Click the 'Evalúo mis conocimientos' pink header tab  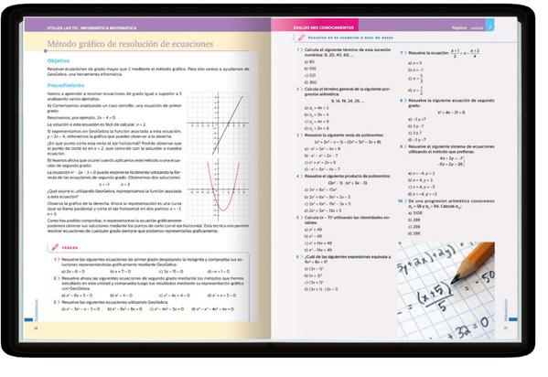(323, 27)
